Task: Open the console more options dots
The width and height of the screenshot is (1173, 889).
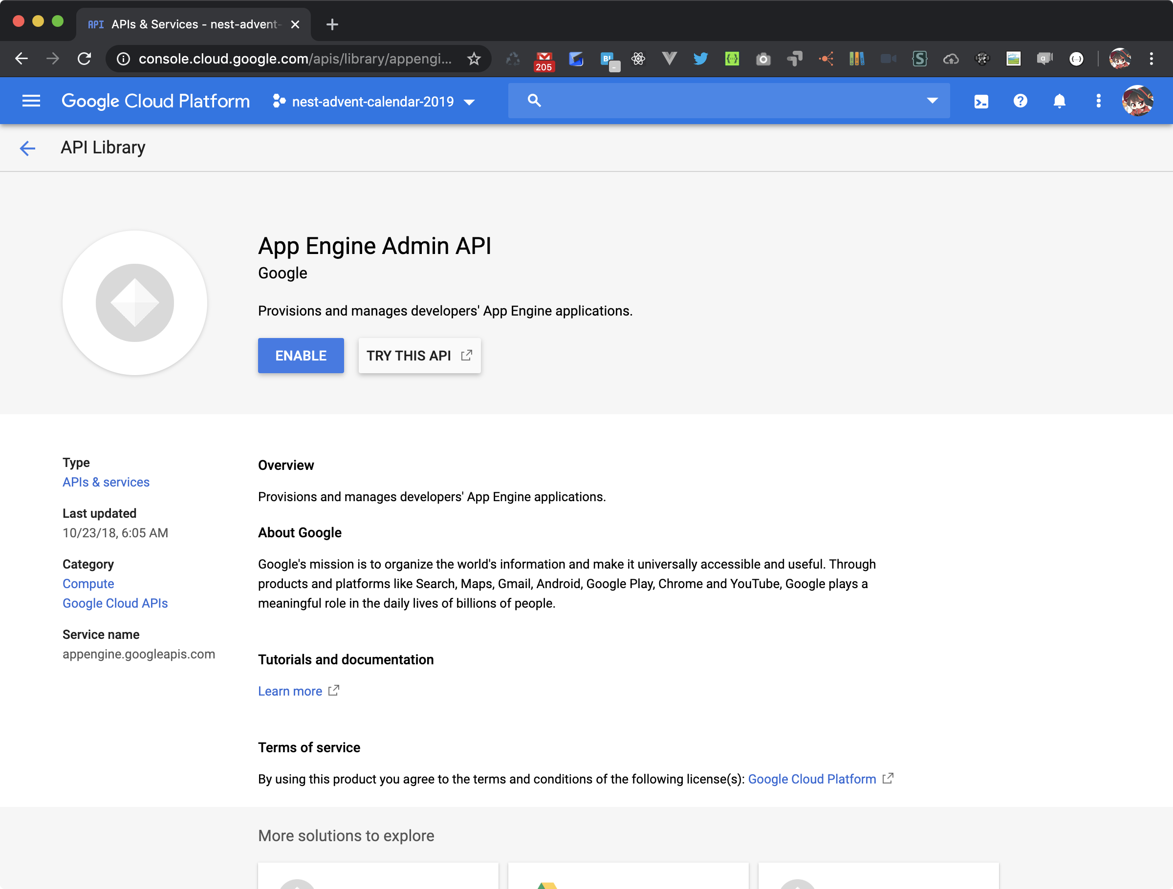Action: pos(1098,101)
